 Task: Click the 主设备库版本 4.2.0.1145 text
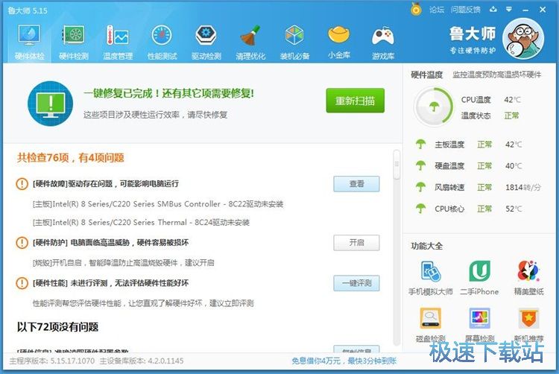[141, 361]
